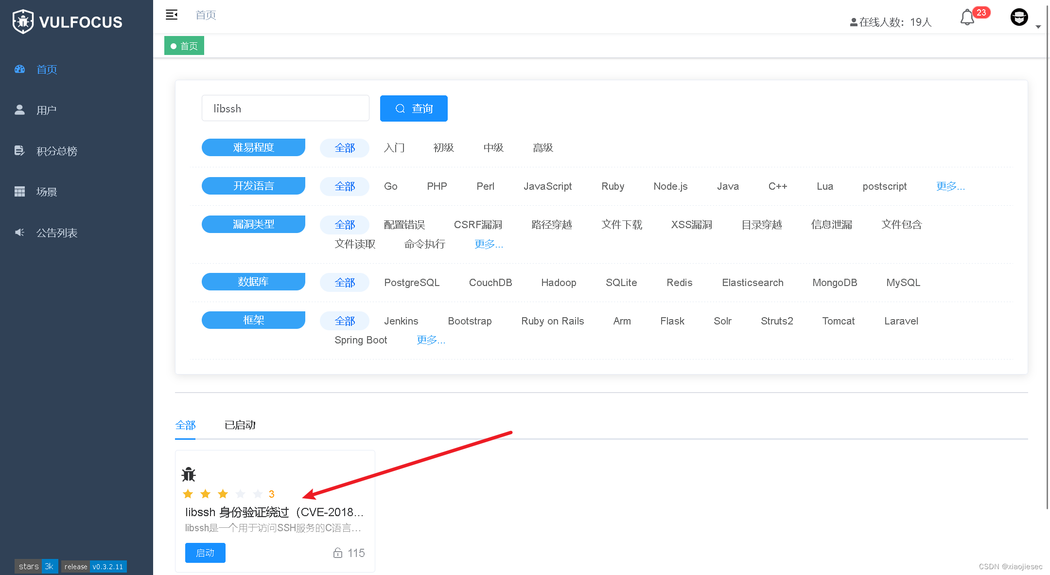The height and width of the screenshot is (575, 1050).
Task: Click the libssh search input field
Action: coord(285,108)
